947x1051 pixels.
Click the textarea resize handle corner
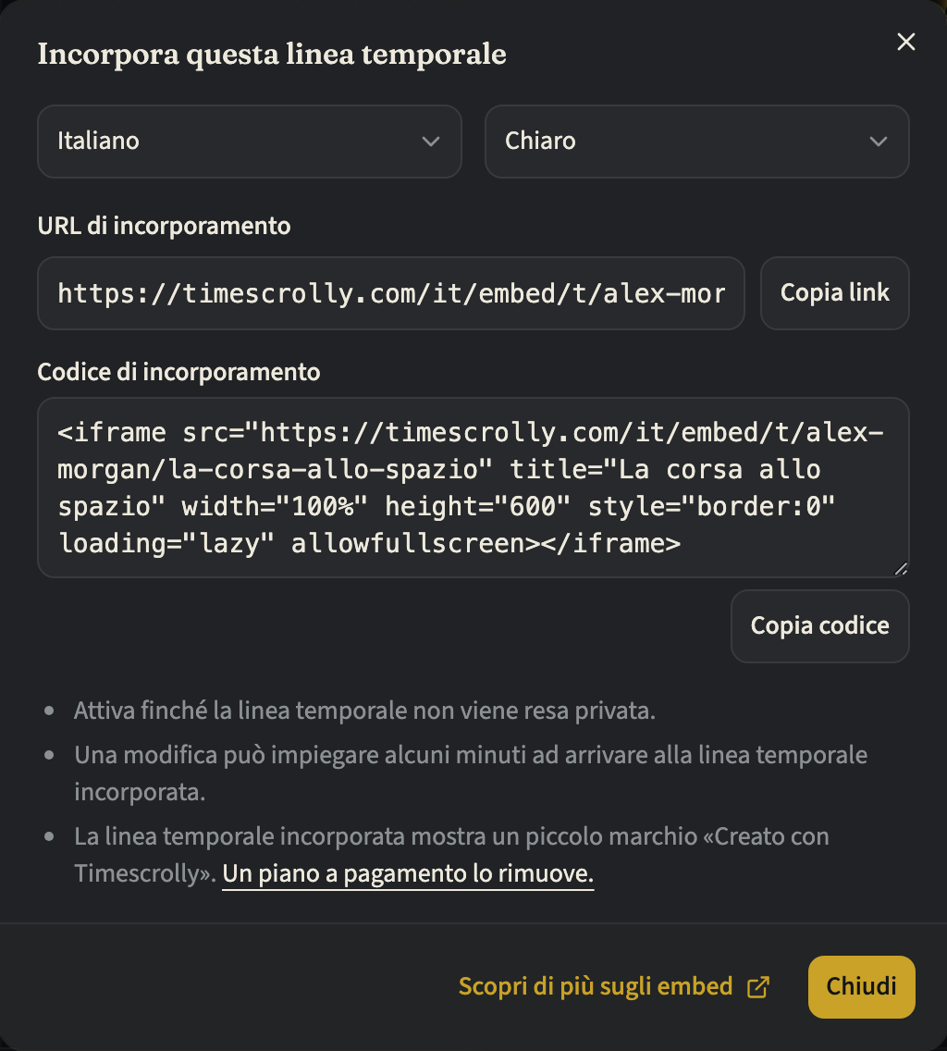pos(902,569)
